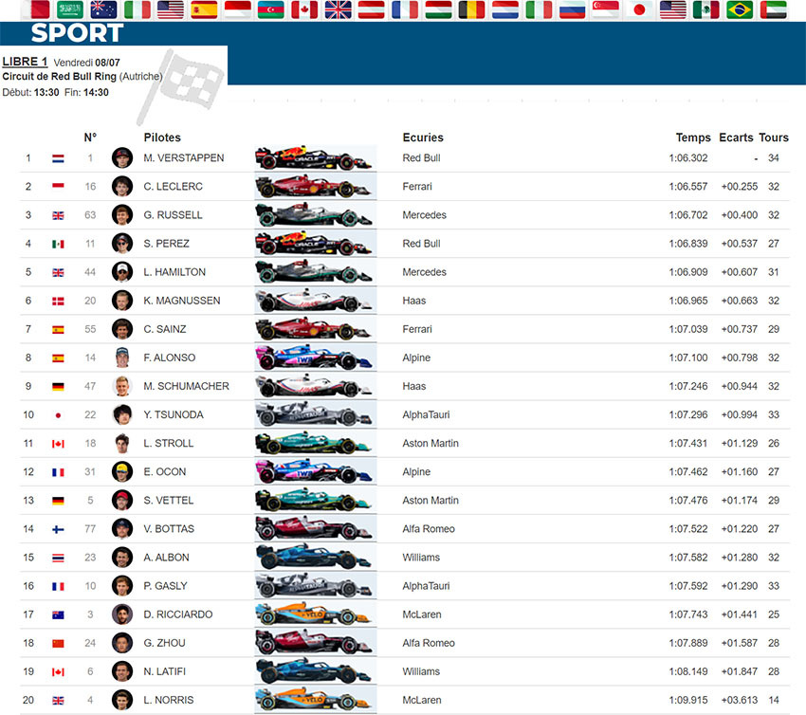The width and height of the screenshot is (806, 715).
Task: Click driver name S. PEREZ
Action: (167, 244)
